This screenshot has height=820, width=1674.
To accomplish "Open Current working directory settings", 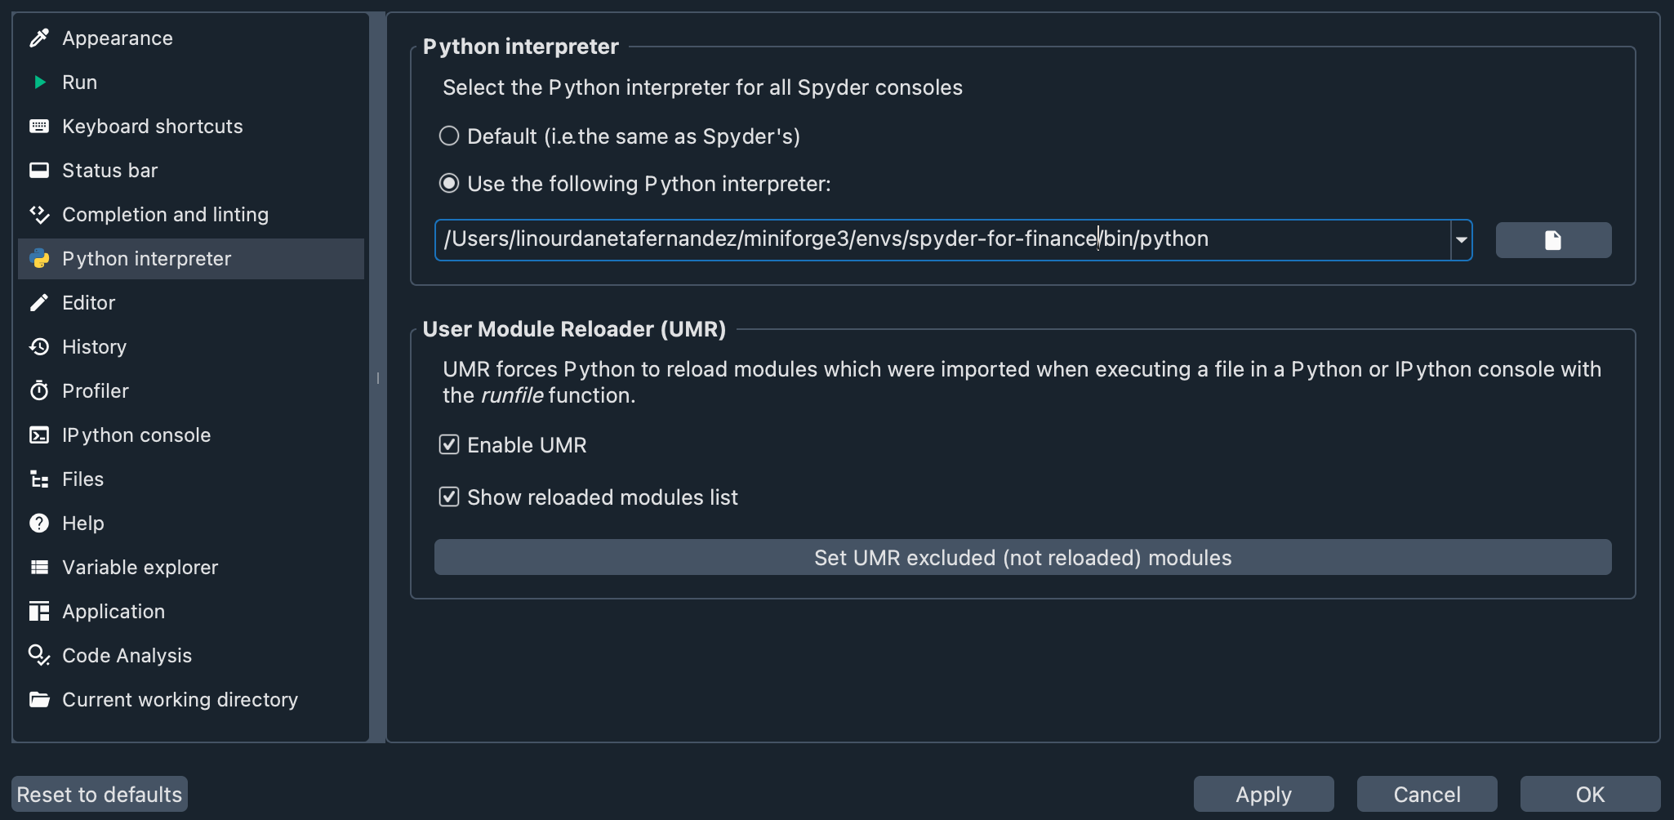I will (x=180, y=699).
